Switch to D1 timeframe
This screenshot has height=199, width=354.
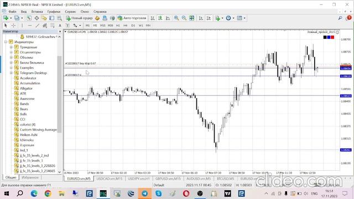click(133, 25)
